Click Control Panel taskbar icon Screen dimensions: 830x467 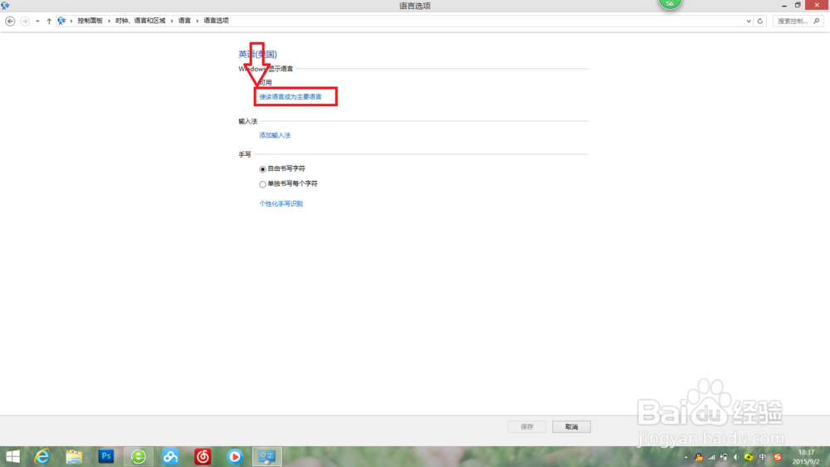coord(266,456)
